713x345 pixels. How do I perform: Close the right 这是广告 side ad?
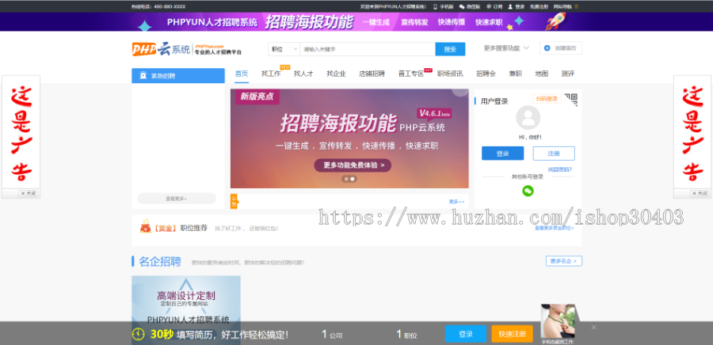[x=700, y=193]
